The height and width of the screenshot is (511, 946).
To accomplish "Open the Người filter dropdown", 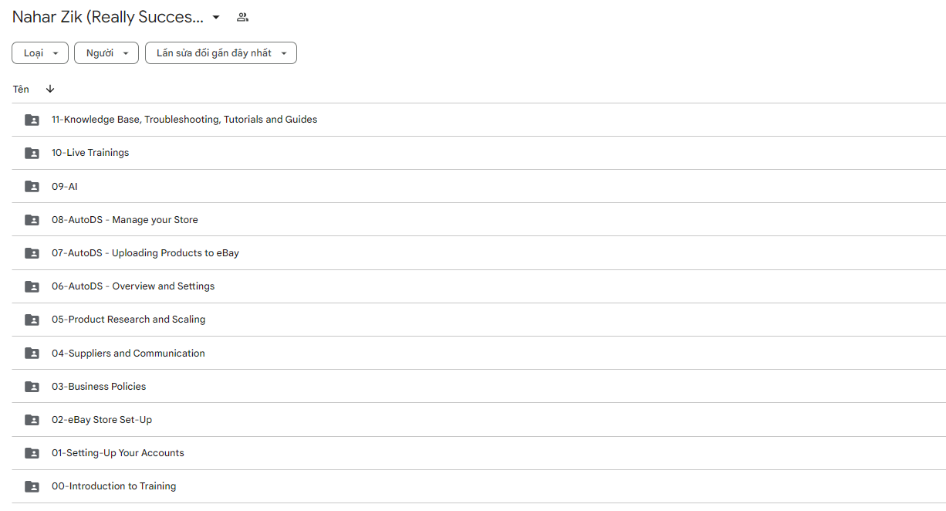I will click(x=106, y=53).
